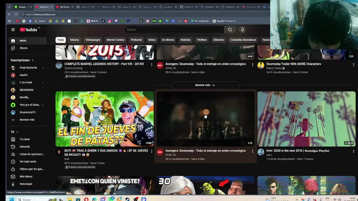Open the Ver evaluación bookmark
The image size is (358, 201).
coord(200,21)
